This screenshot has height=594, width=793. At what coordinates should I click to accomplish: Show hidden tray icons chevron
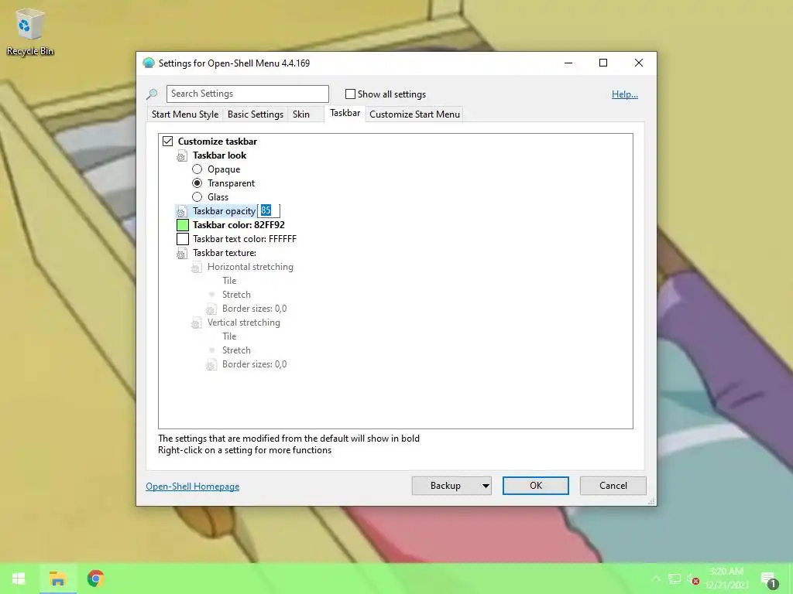pyautogui.click(x=655, y=579)
